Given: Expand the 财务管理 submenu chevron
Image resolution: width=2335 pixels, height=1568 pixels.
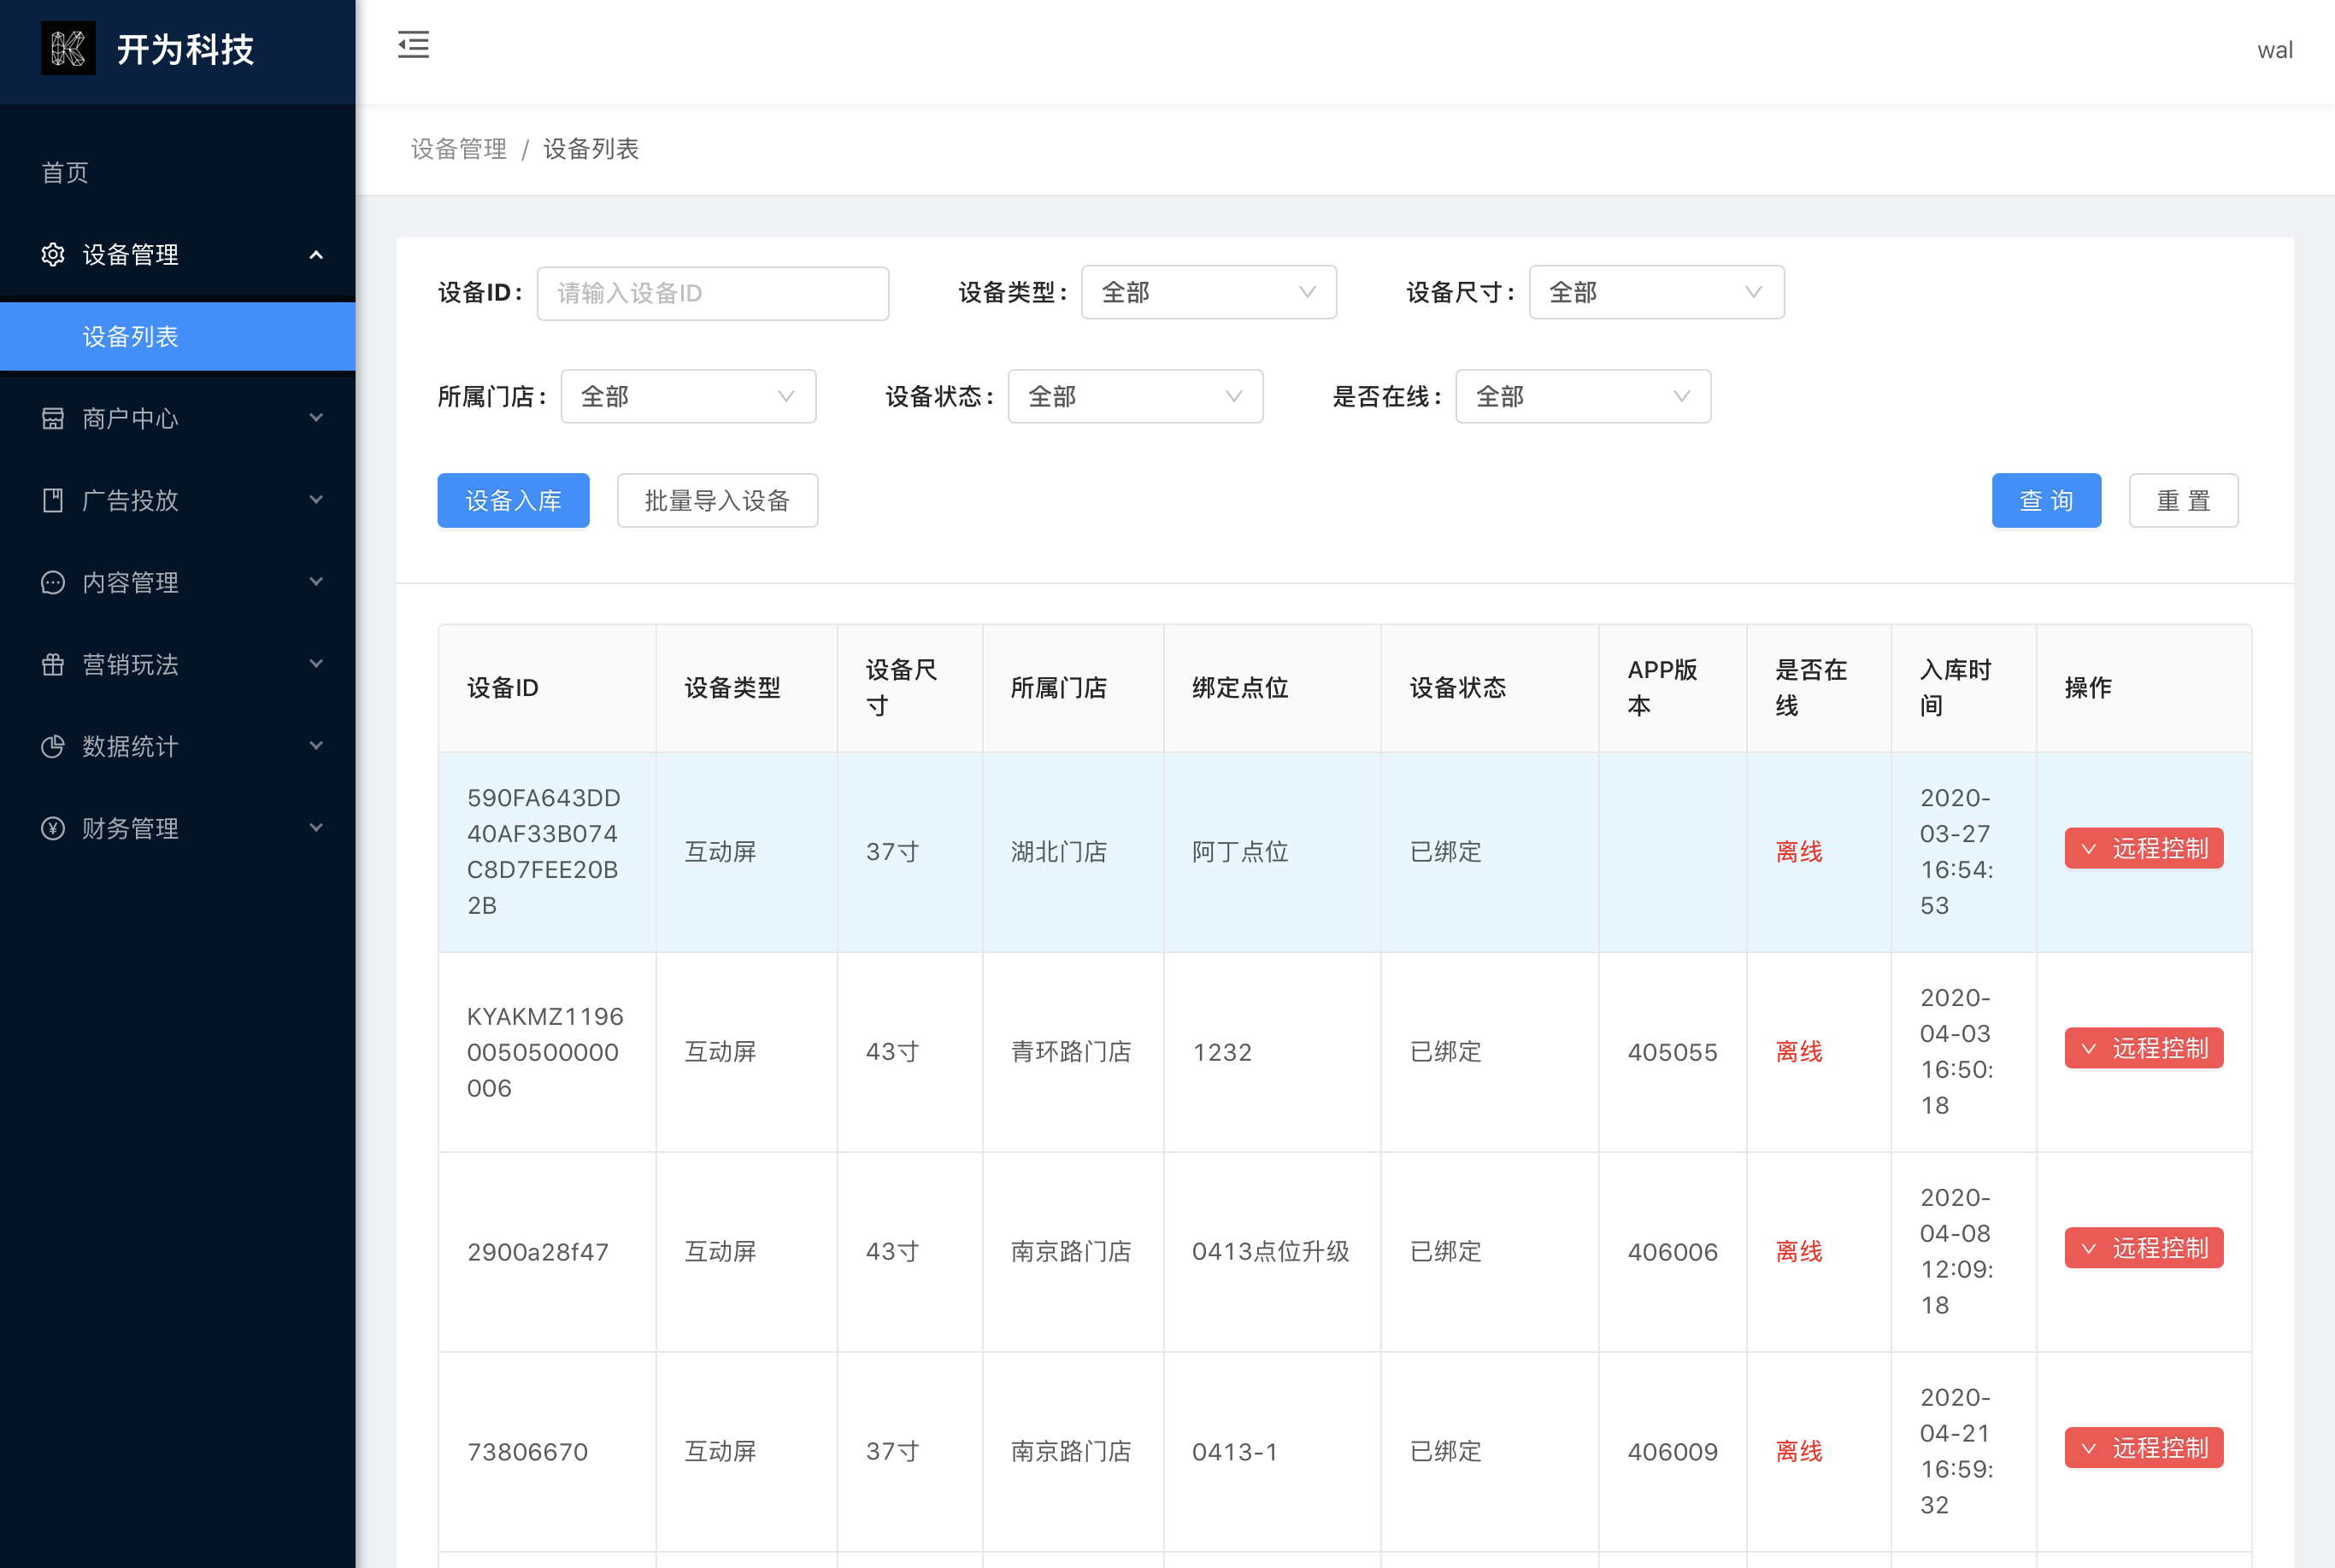Looking at the screenshot, I should pos(316,828).
